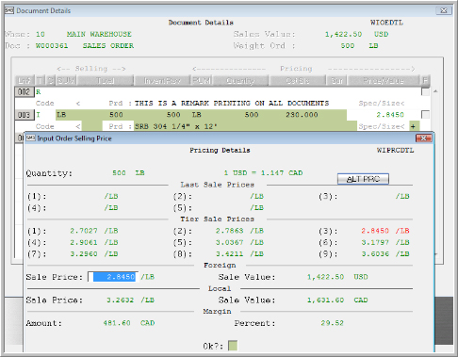Image resolution: width=458 pixels, height=357 pixels.
Task: Click Spec/Size< on line 002
Action: click(382, 104)
